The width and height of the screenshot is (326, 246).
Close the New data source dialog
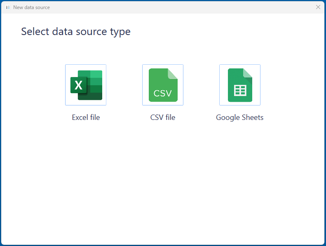click(x=318, y=7)
